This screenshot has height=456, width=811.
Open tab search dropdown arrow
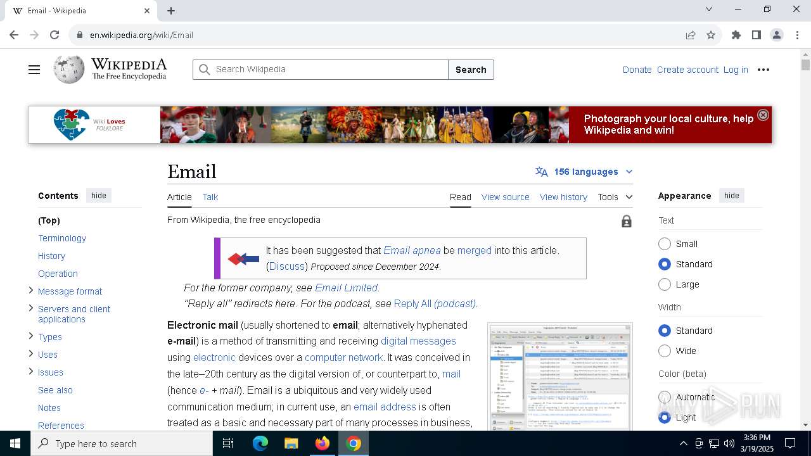709,9
